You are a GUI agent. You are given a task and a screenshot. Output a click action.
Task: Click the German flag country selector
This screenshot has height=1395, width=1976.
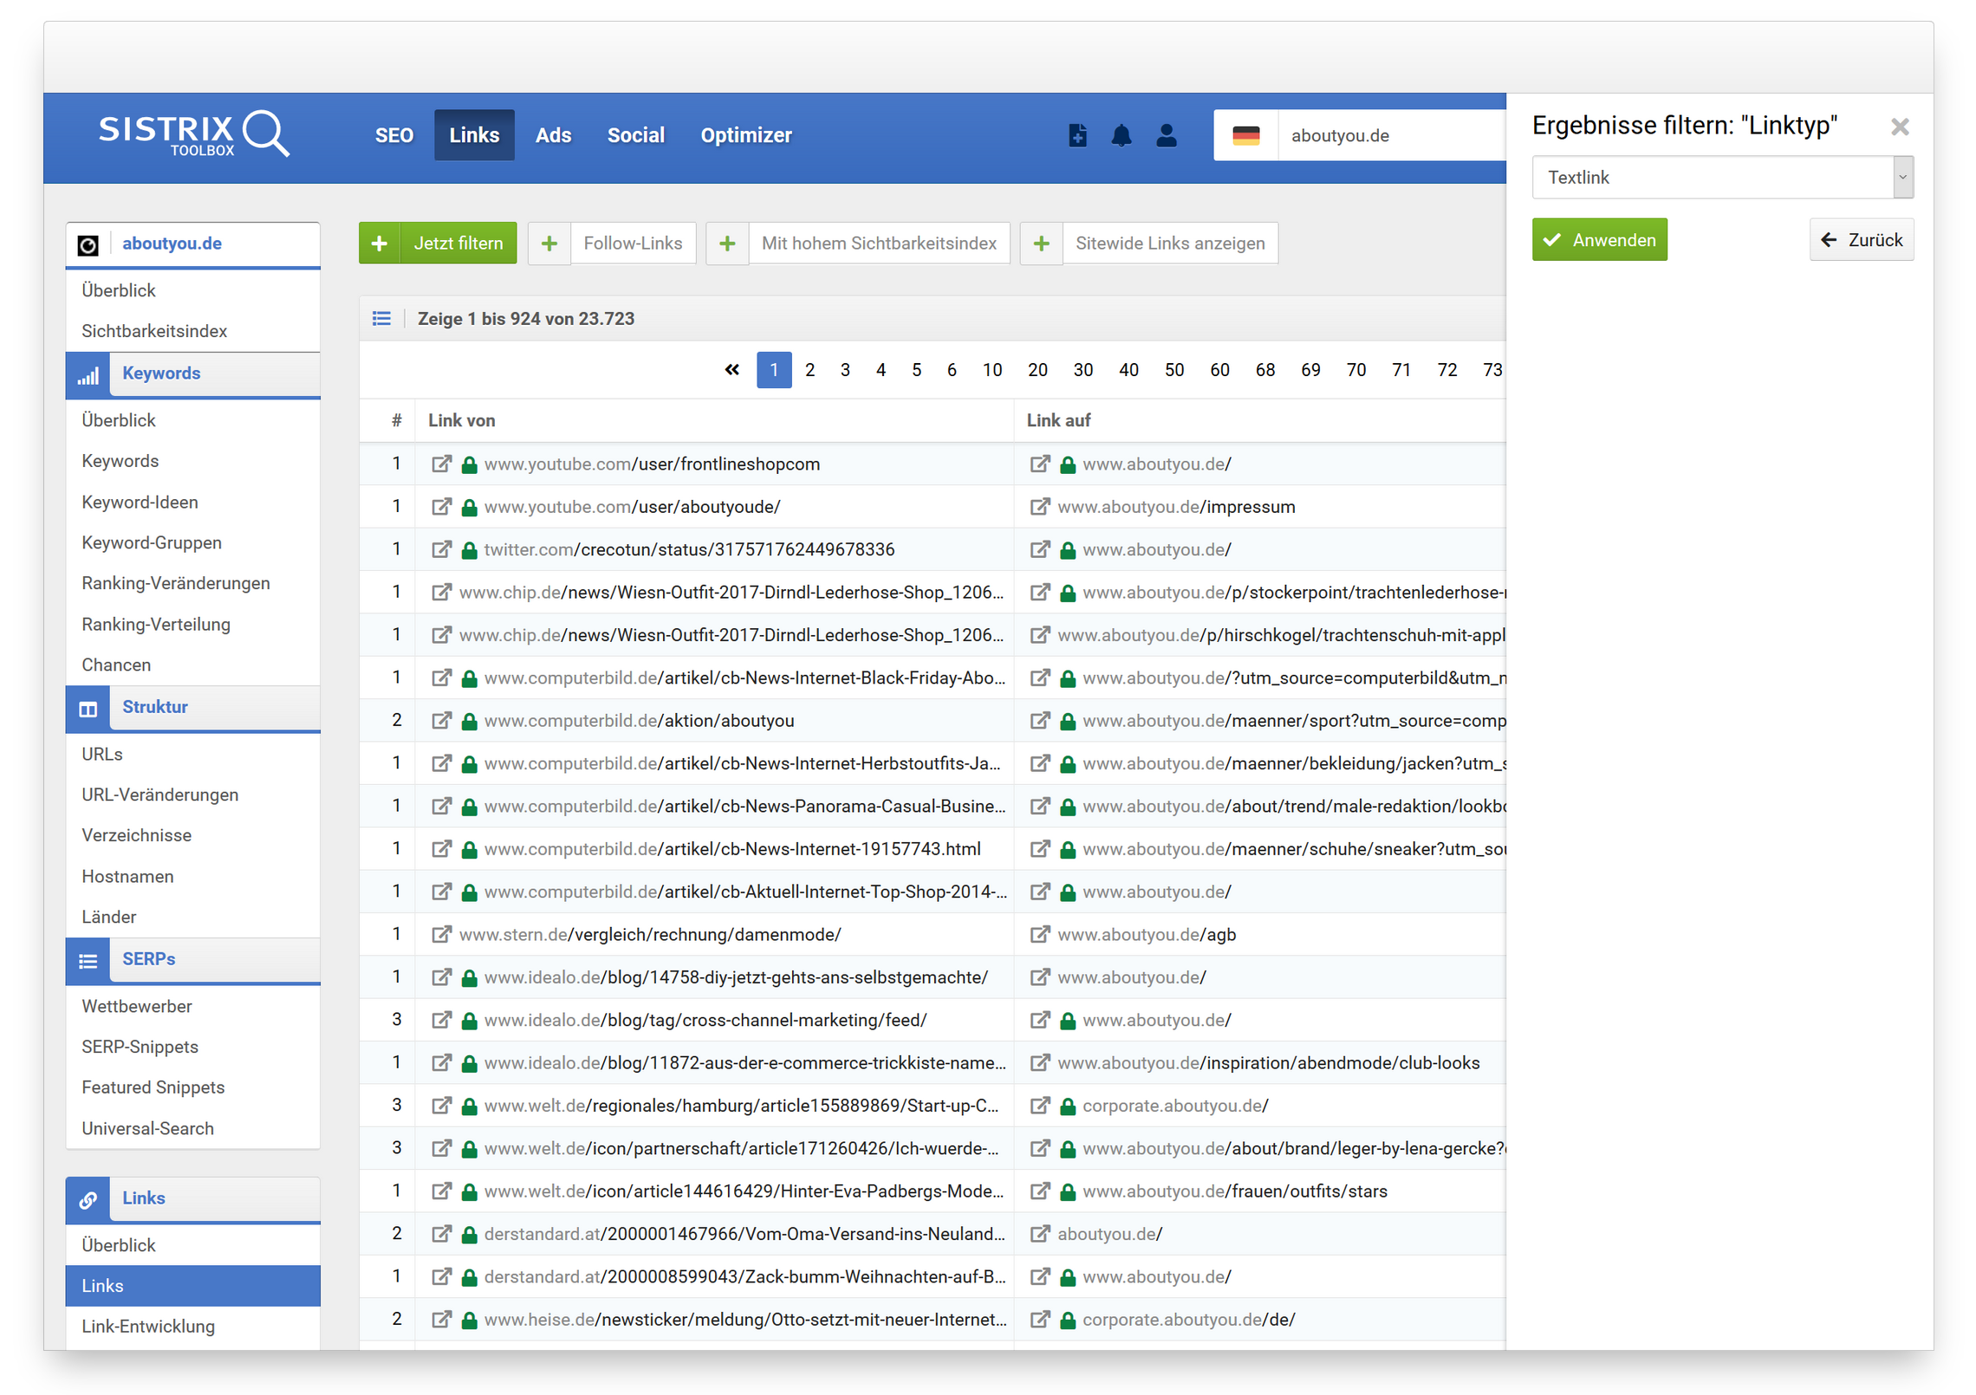(x=1245, y=135)
